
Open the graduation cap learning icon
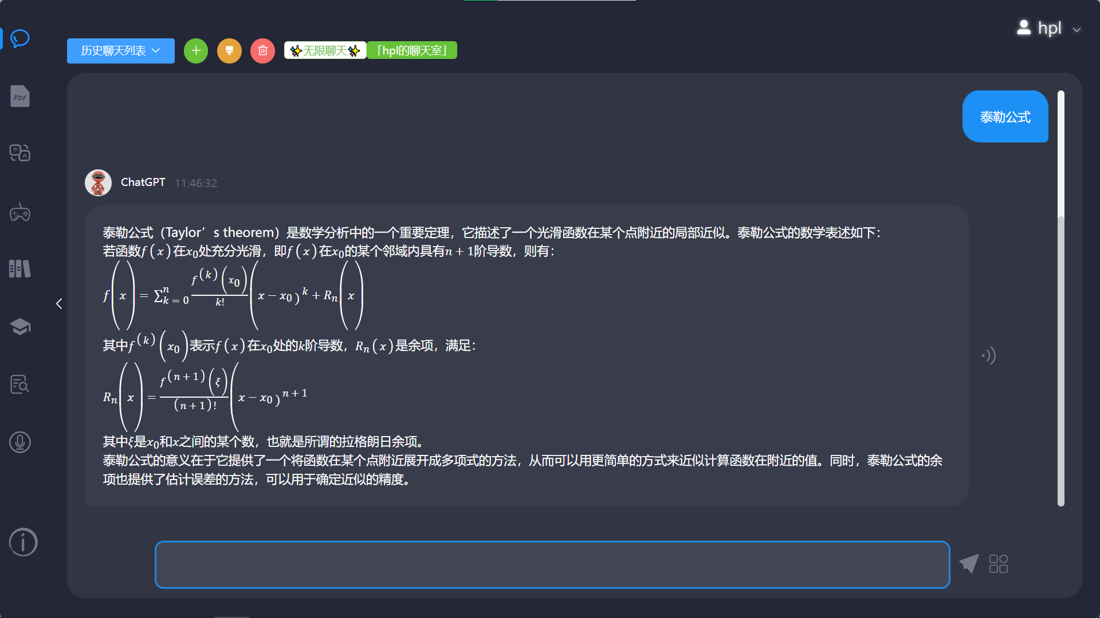[x=20, y=327]
